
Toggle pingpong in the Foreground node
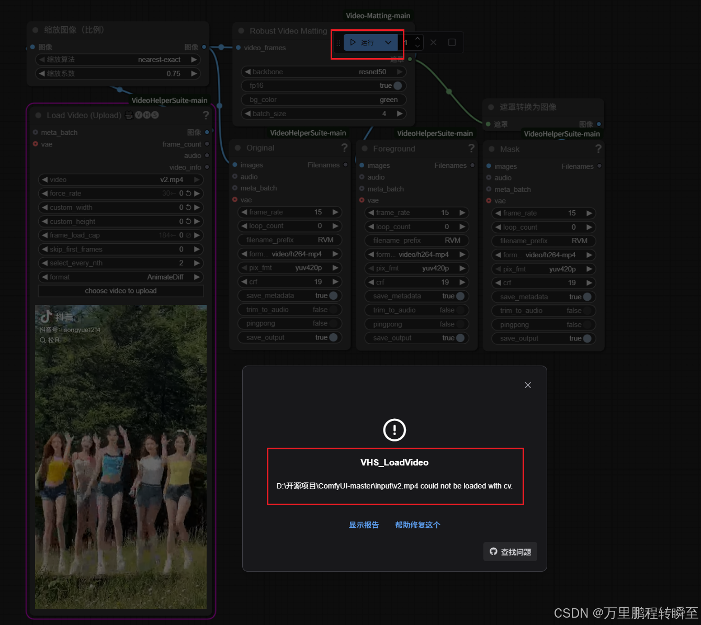(460, 324)
